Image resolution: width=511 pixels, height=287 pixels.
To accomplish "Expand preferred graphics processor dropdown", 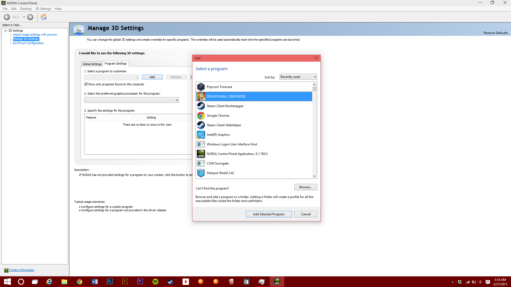I will pyautogui.click(x=131, y=100).
